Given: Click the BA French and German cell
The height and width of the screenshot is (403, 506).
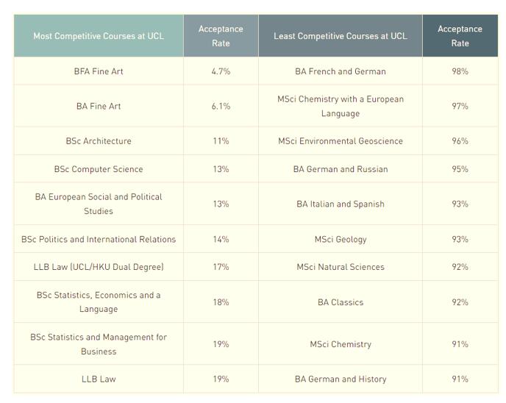Looking at the screenshot, I should (340, 71).
